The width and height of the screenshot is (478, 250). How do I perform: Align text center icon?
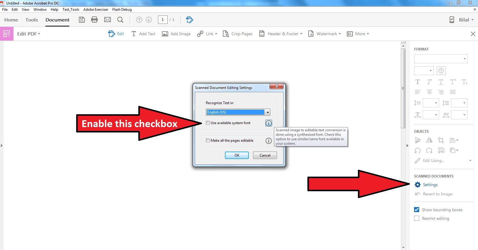(429, 92)
